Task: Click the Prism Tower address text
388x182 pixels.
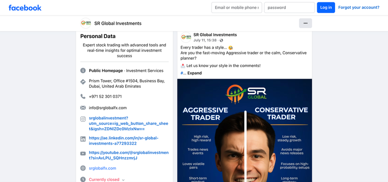Action: 127,83
